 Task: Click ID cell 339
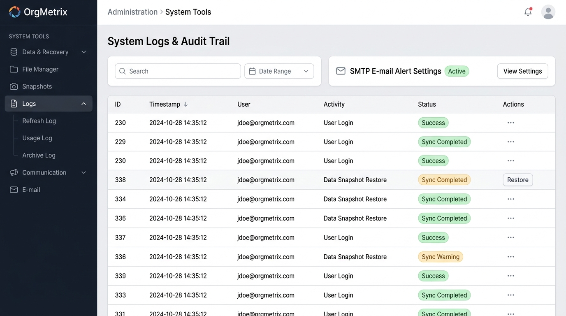tap(121, 276)
